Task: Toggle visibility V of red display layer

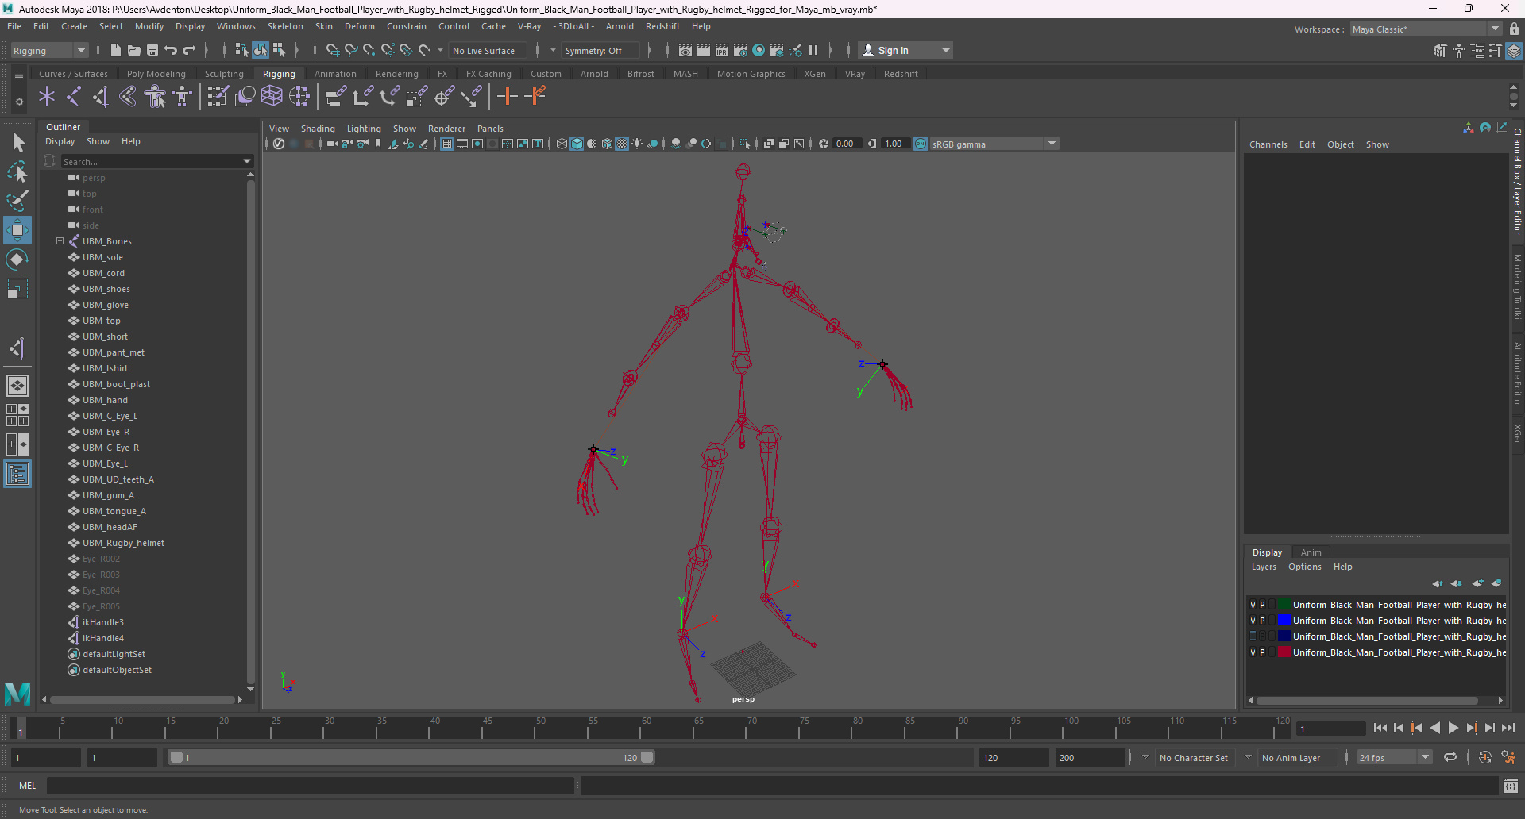Action: pos(1253,652)
